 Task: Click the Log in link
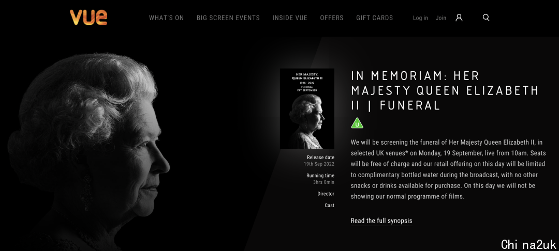click(x=420, y=18)
